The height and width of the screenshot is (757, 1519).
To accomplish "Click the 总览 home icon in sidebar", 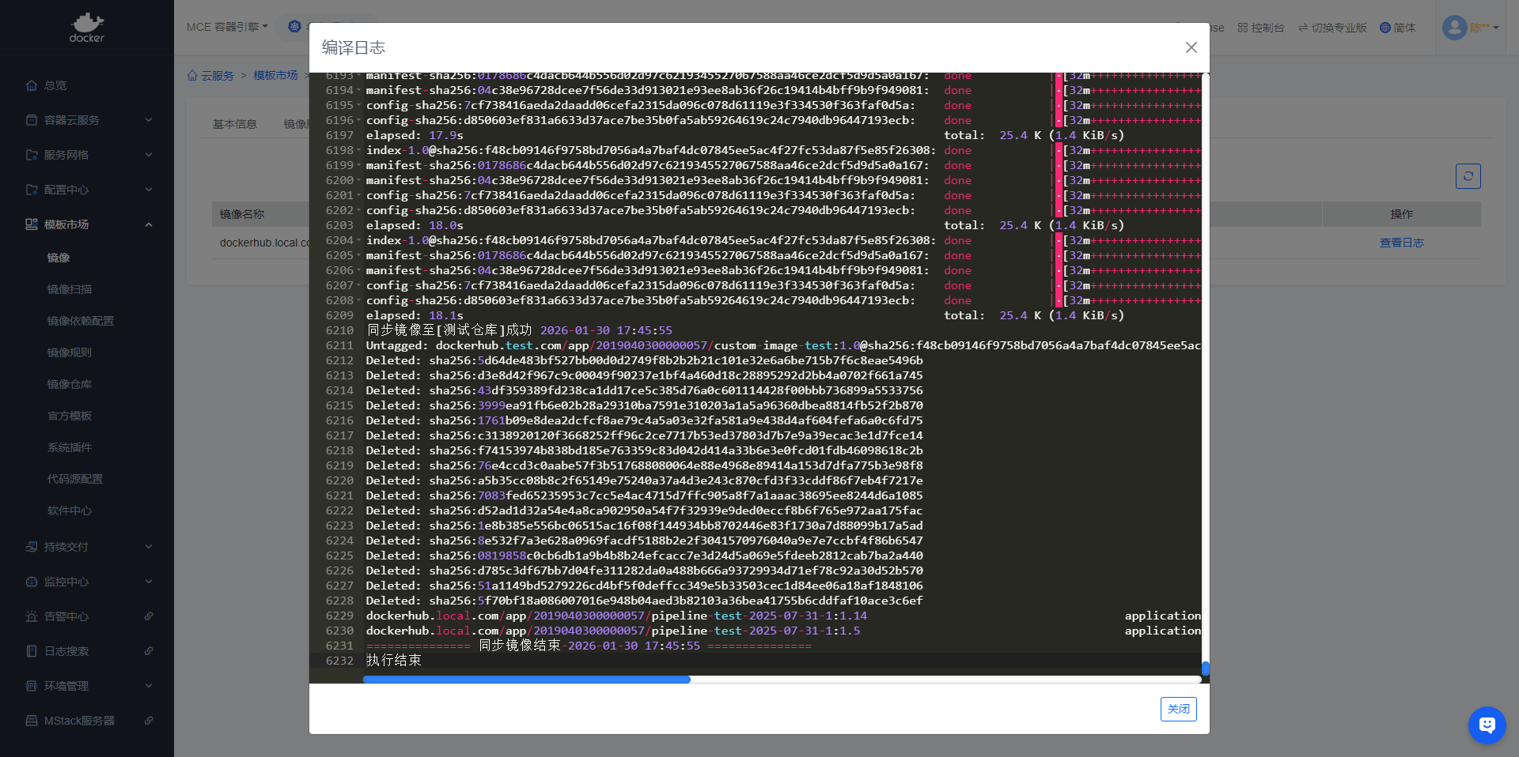I will 32,85.
